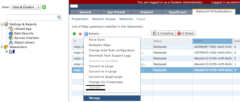Click the red X delete Edge icon
The width and height of the screenshot is (240, 102).
(x=80, y=34)
